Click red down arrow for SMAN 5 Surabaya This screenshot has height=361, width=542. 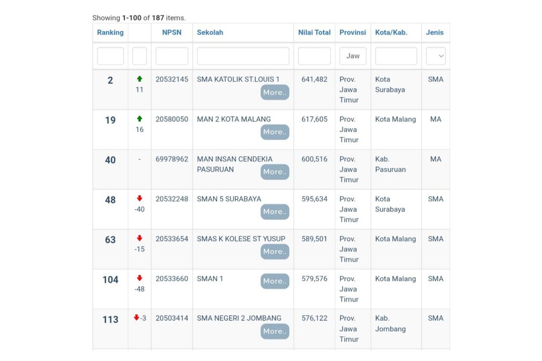140,199
